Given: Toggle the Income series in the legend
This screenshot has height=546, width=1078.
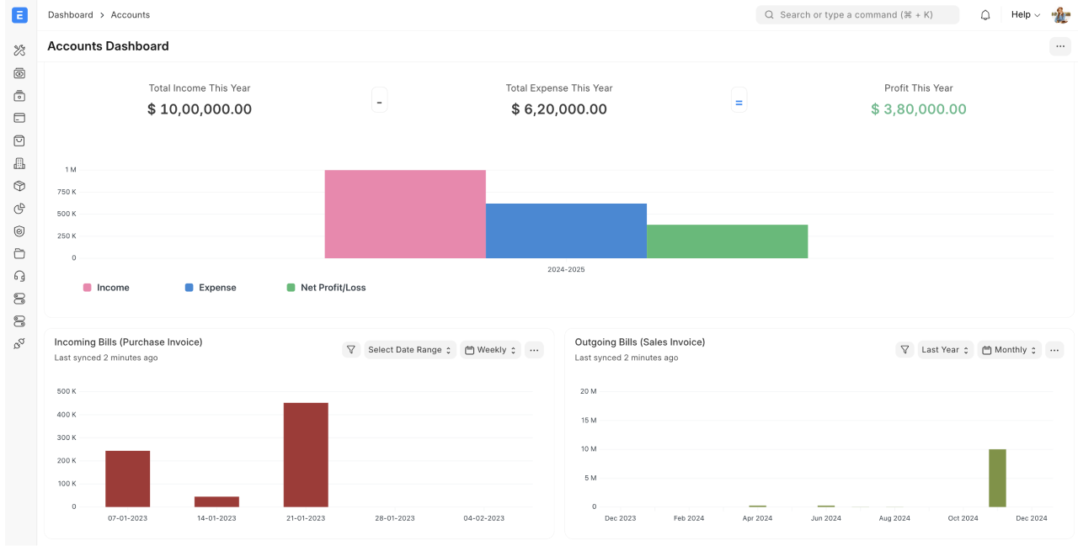Looking at the screenshot, I should (x=107, y=287).
